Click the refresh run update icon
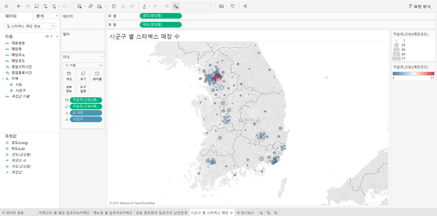 pyautogui.click(x=65, y=6)
